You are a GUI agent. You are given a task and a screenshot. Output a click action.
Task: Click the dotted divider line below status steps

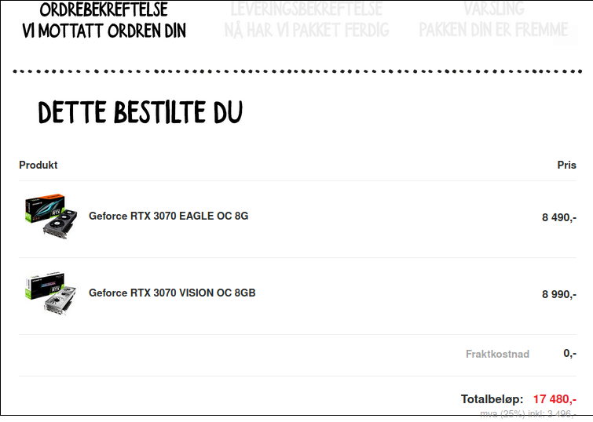[x=297, y=71]
